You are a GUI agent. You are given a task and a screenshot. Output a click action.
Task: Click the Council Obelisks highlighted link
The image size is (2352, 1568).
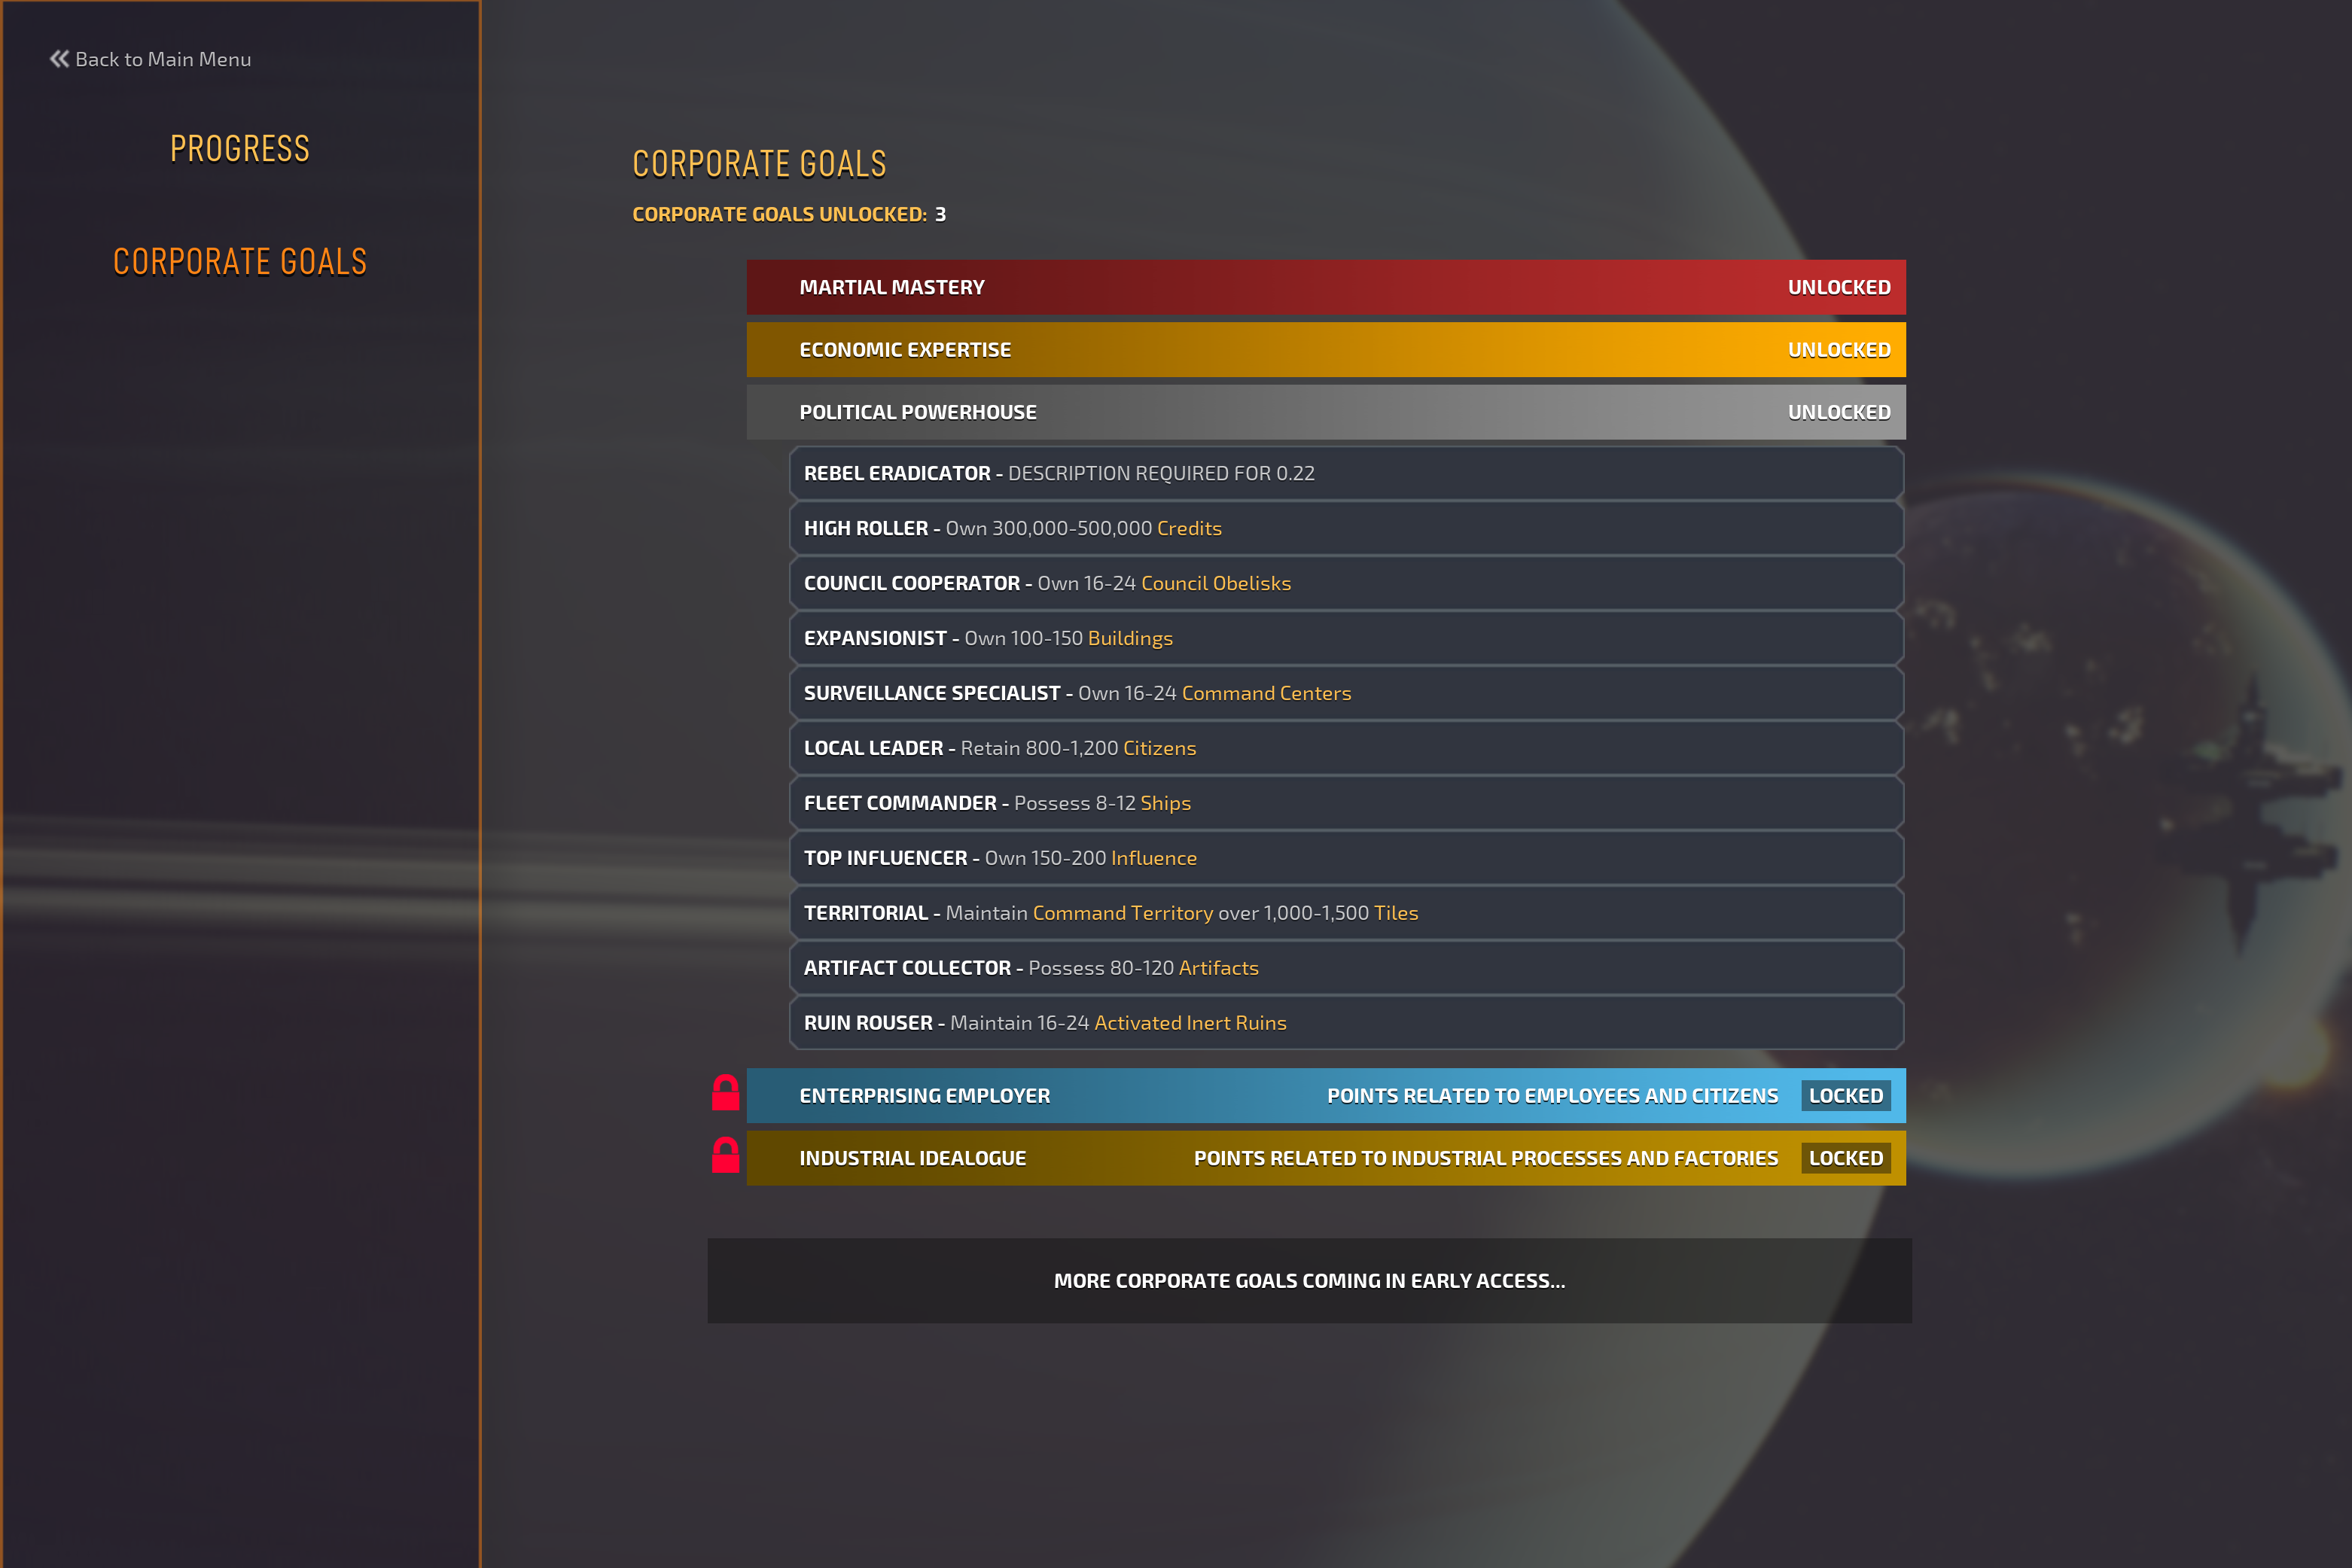pos(1215,583)
